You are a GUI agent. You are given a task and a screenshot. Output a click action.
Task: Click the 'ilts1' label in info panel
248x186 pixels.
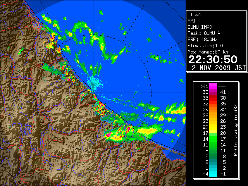195,15
